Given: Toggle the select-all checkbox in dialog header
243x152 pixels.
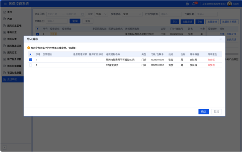Looking at the screenshot, I should click(30, 54).
